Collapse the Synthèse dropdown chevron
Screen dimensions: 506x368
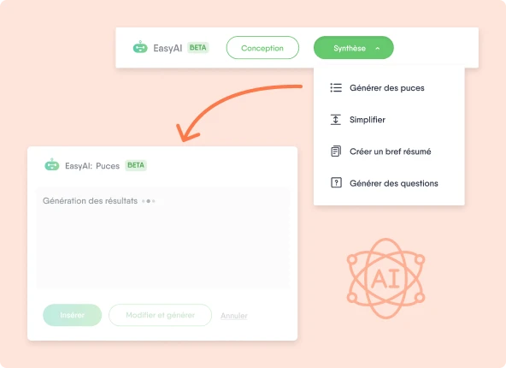pyautogui.click(x=378, y=49)
